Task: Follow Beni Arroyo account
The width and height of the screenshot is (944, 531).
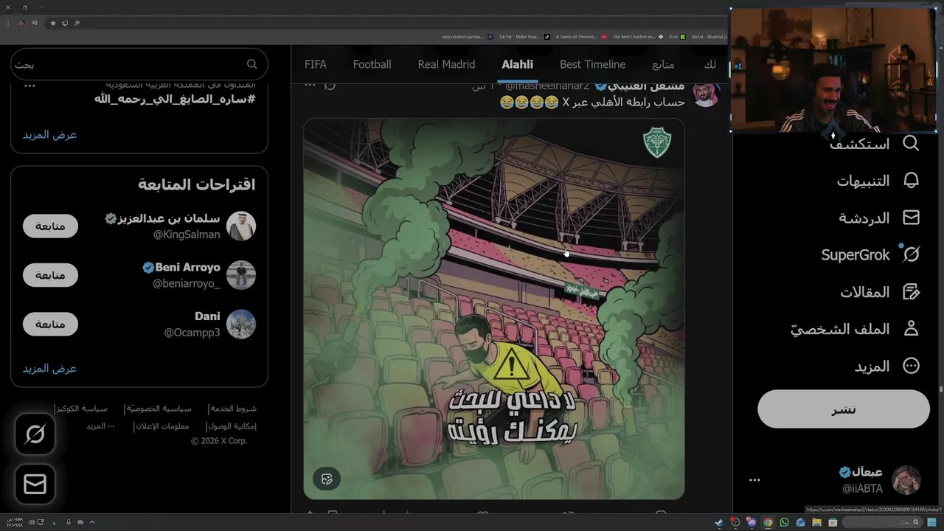Action: tap(50, 275)
